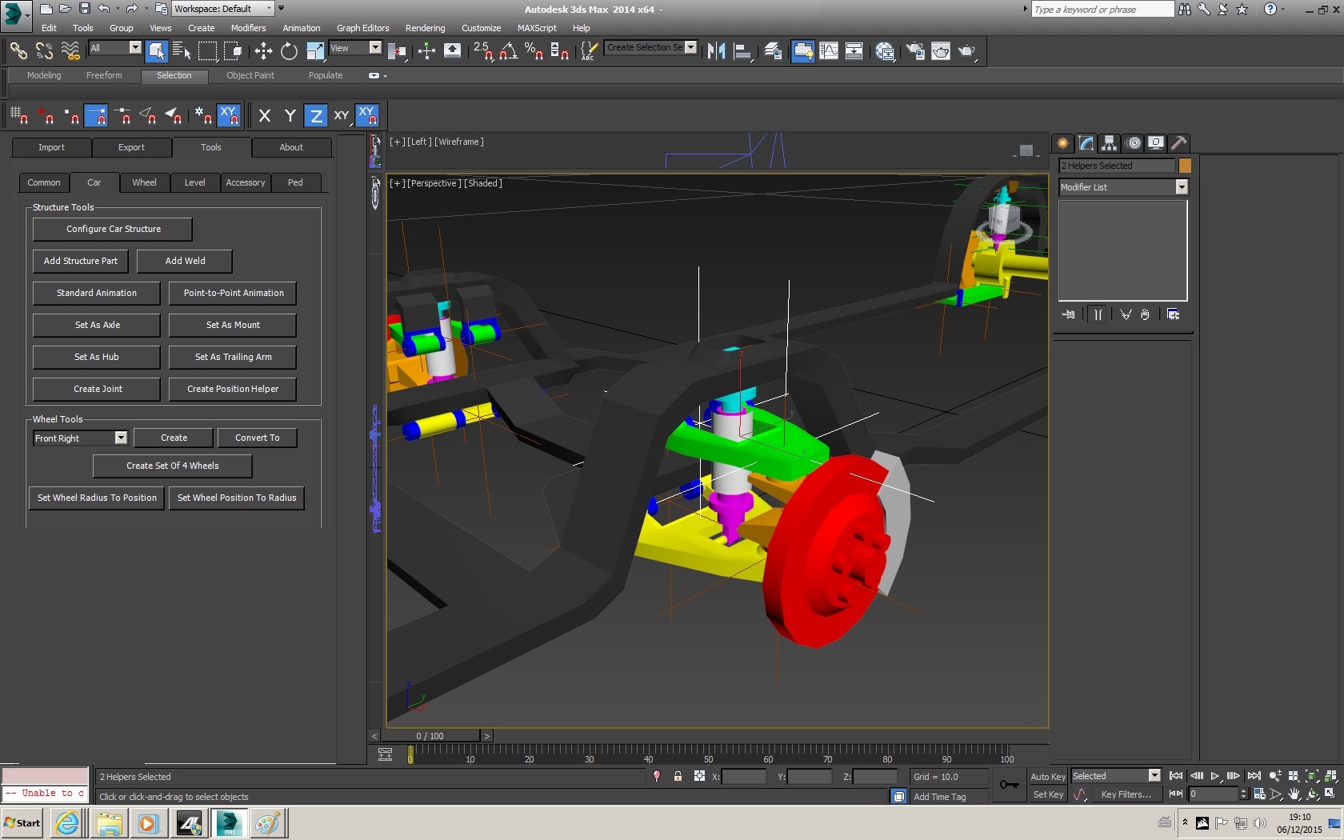Play the animation

1215,776
